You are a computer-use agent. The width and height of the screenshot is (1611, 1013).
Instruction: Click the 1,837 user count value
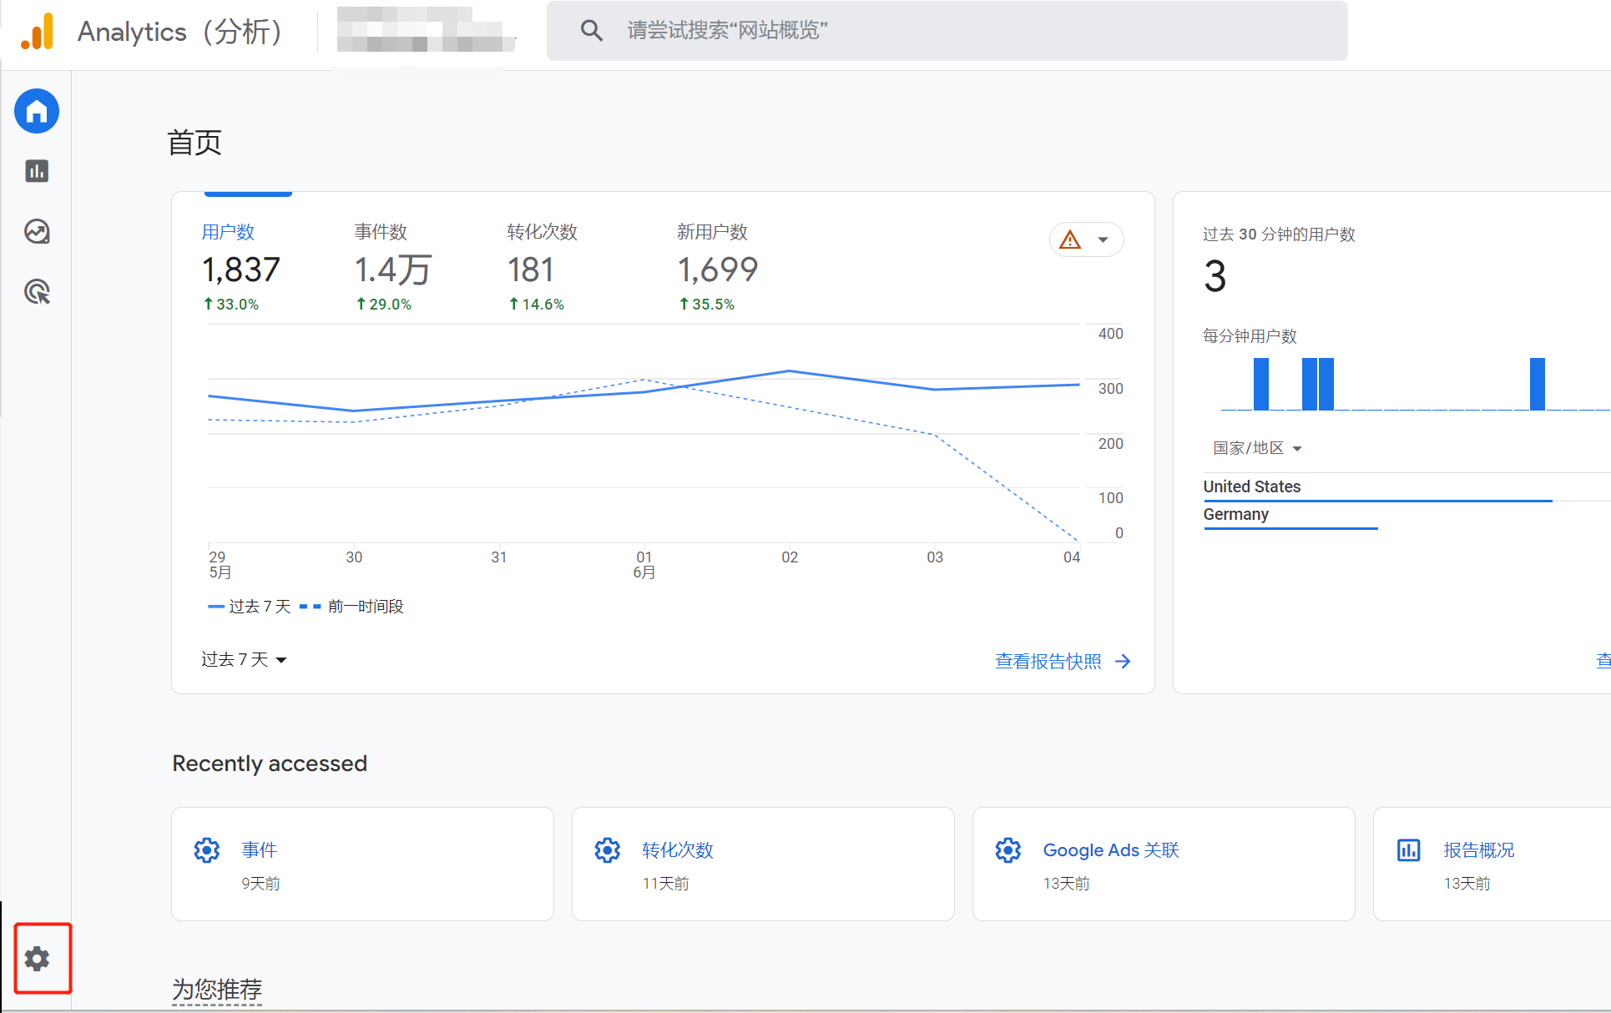coord(240,270)
